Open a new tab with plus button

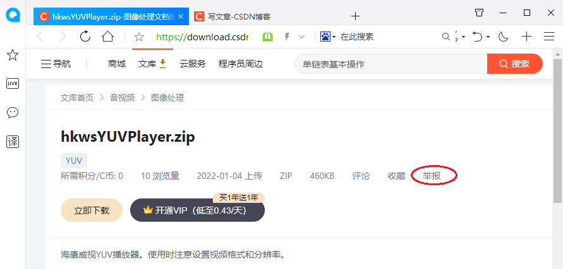[355, 16]
